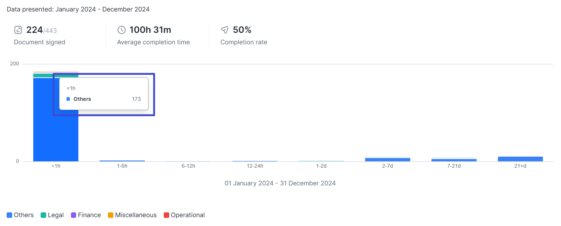Click the 12-24h axis label

pyautogui.click(x=255, y=166)
